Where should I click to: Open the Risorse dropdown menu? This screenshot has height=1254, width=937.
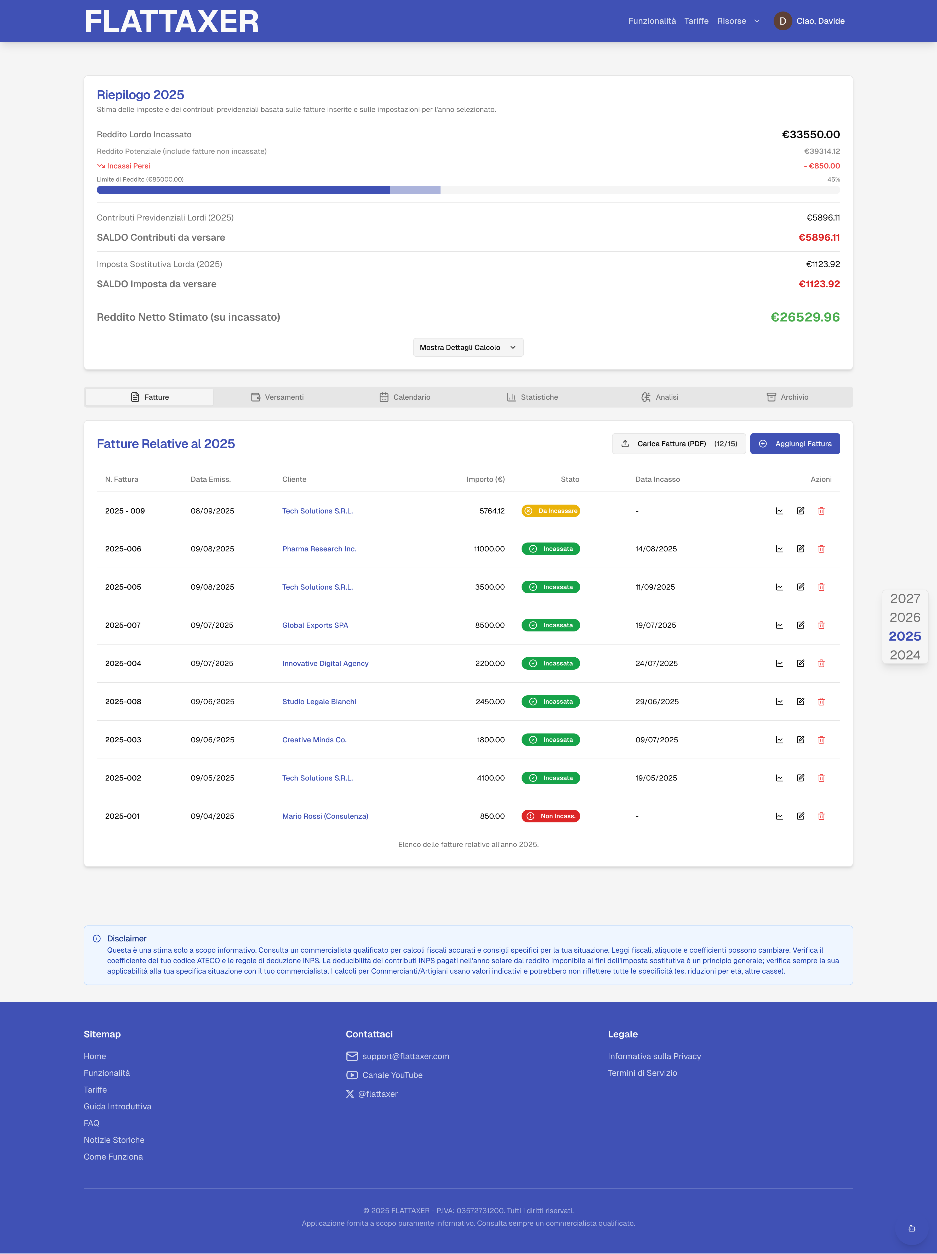738,21
